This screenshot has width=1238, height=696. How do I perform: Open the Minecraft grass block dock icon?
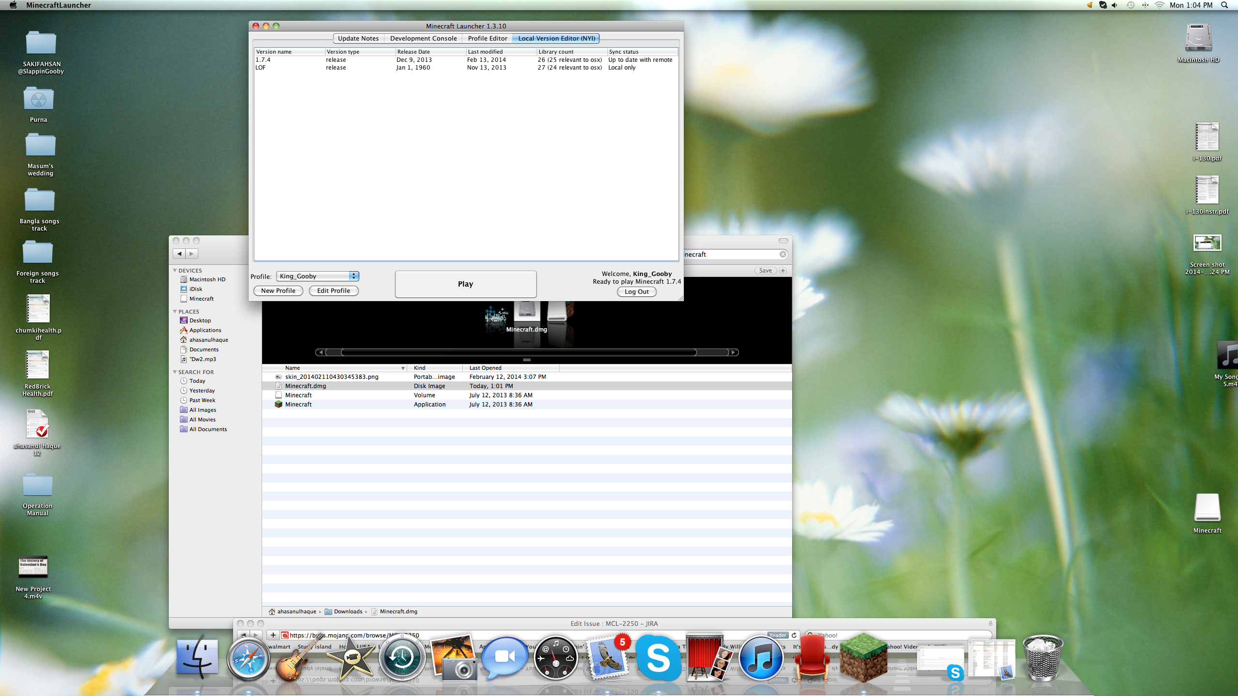coord(863,657)
